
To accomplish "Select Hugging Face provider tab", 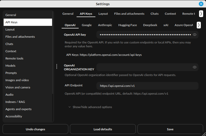I will [x=127, y=25].
